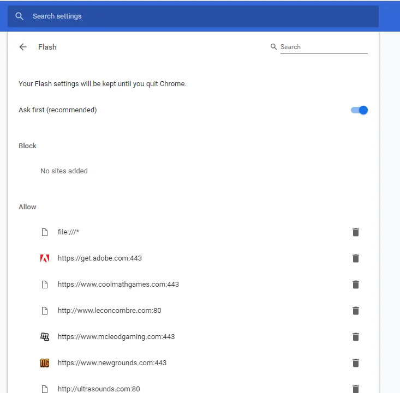Viewport: 400px width, 393px height.
Task: Delete the coolmathgames.com allowed site
Action: [x=356, y=285]
